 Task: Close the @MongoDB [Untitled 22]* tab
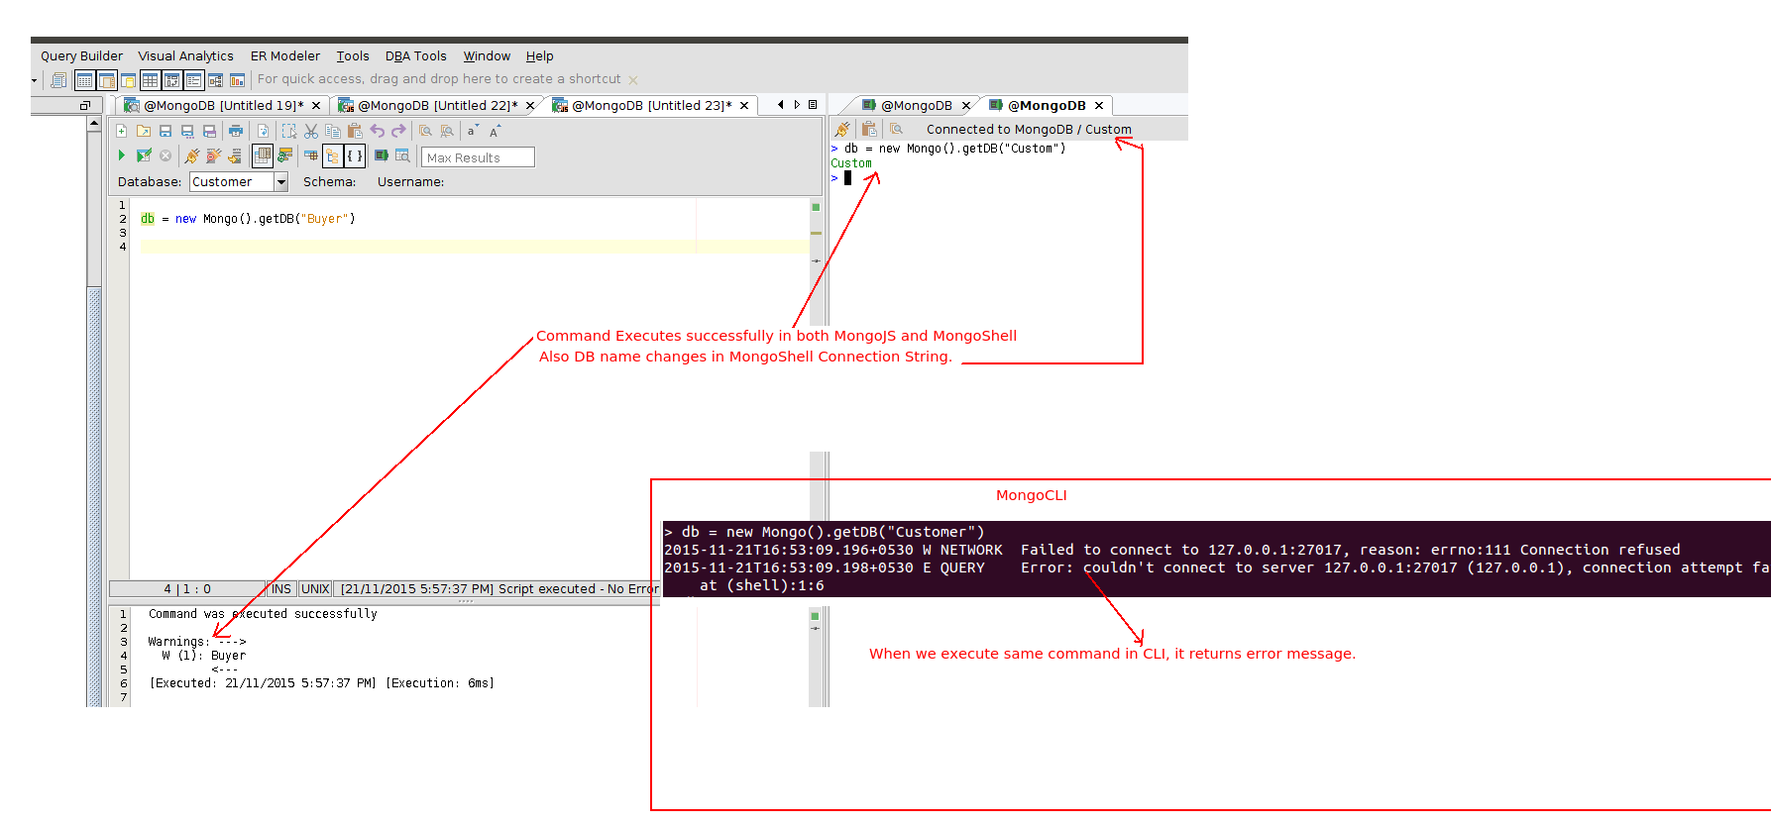click(530, 105)
